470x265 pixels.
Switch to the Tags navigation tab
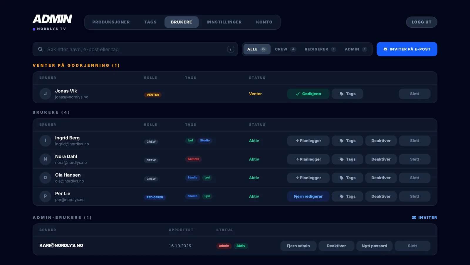(150, 22)
